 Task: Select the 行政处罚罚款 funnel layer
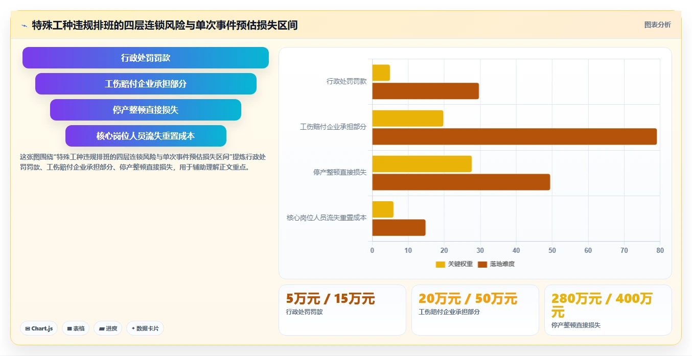(146, 58)
